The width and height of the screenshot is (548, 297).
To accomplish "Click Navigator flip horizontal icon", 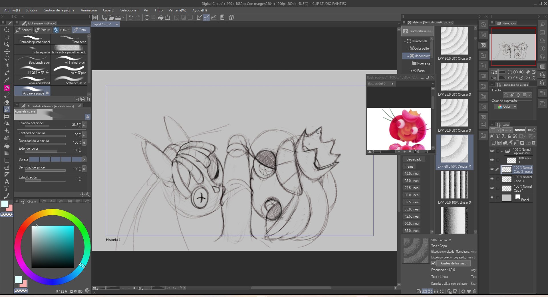I will pos(528,78).
